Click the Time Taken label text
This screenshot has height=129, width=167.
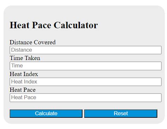pos(25,58)
